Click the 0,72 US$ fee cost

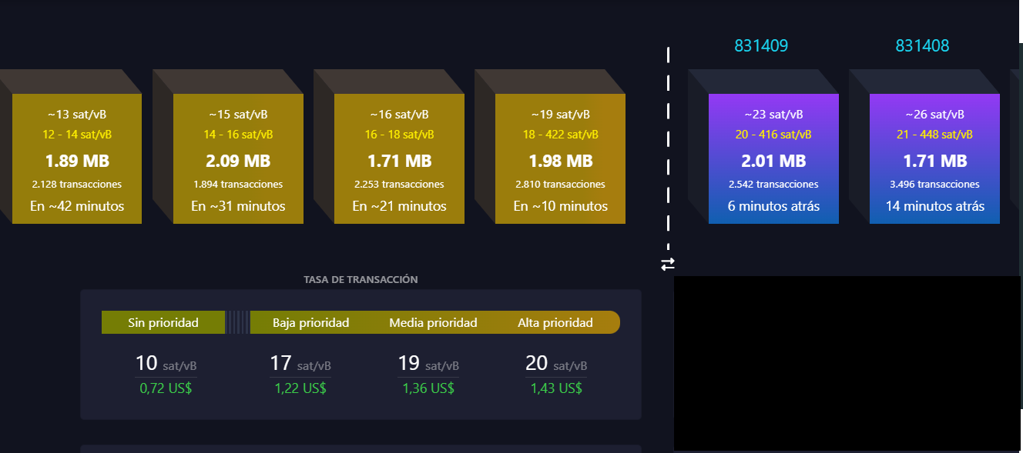[x=166, y=388]
